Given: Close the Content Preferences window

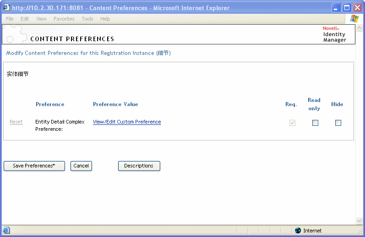Looking at the screenshot, I should 357,8.
